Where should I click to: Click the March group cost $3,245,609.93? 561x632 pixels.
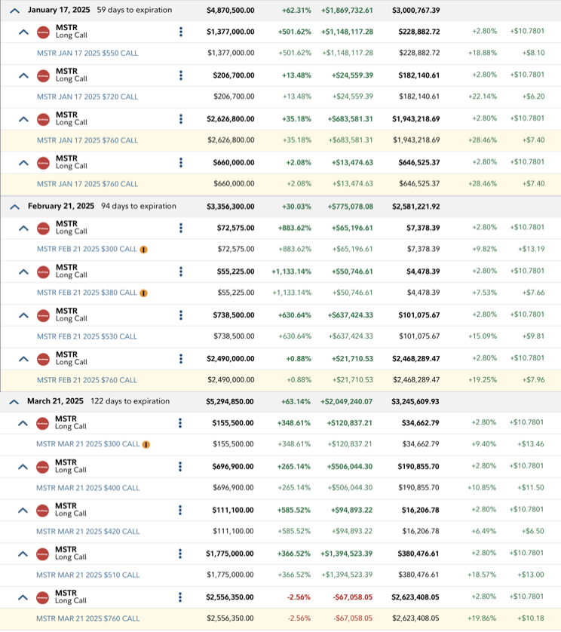(x=415, y=402)
